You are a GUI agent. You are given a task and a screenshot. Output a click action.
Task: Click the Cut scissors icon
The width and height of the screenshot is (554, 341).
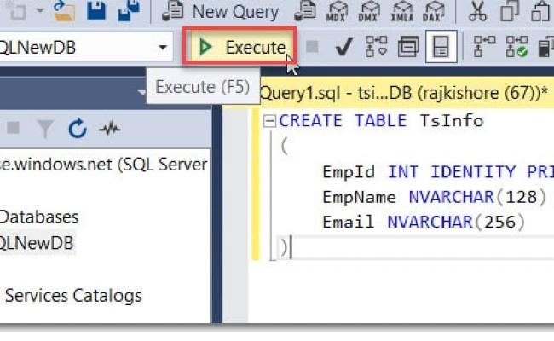click(477, 11)
